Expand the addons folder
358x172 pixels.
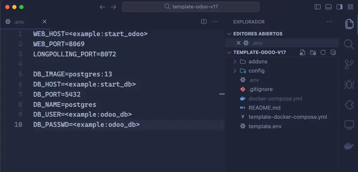pyautogui.click(x=235, y=62)
